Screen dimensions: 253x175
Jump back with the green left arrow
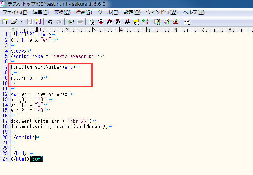pos(71,22)
